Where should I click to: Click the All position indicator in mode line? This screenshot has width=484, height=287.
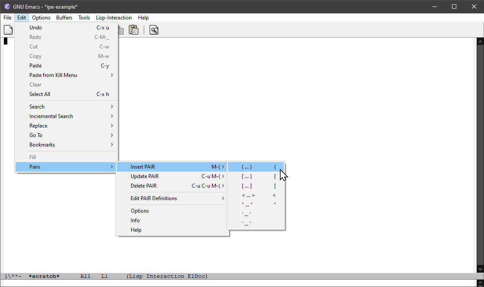[86, 276]
